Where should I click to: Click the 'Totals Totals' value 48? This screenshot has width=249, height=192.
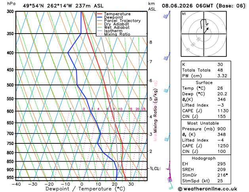(x=220, y=70)
